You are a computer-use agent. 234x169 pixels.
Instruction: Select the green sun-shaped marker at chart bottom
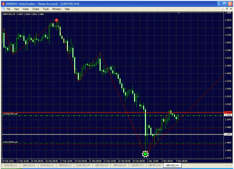pyautogui.click(x=145, y=154)
